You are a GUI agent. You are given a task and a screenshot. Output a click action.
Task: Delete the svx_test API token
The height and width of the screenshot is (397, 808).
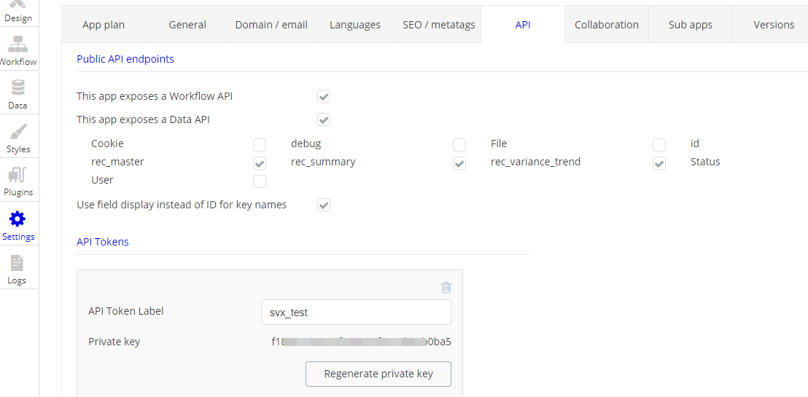click(446, 288)
